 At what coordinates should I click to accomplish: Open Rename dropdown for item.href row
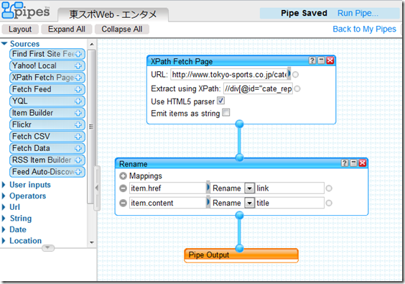point(249,188)
